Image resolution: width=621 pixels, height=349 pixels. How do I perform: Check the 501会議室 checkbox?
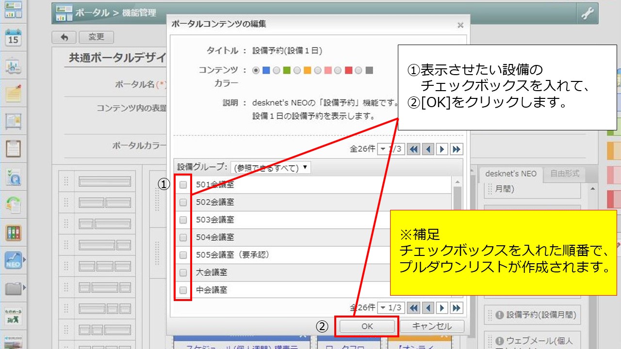183,185
